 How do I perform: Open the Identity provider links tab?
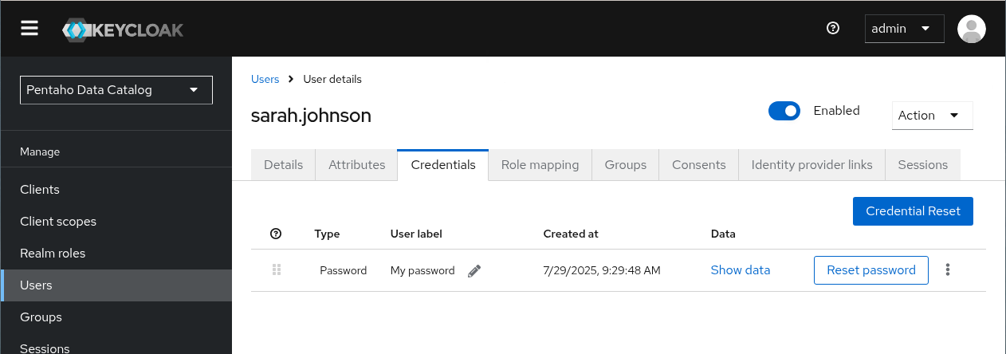pyautogui.click(x=811, y=165)
